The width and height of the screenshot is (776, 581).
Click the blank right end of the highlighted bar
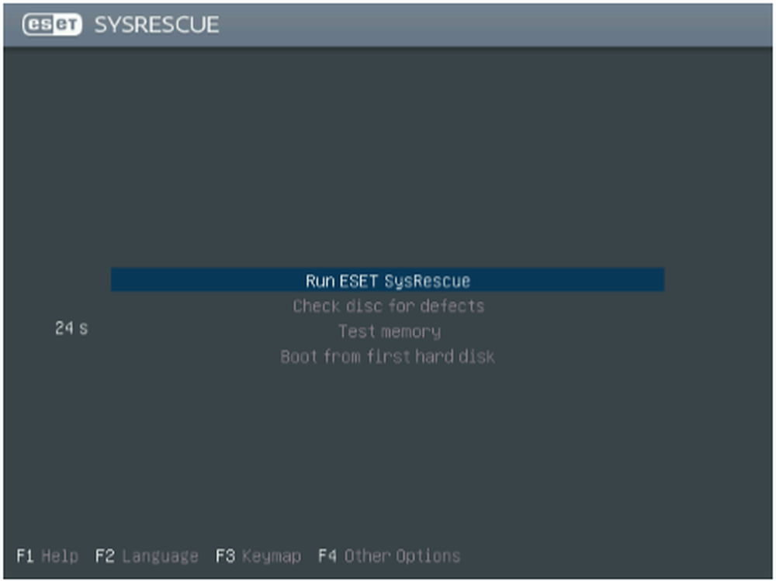click(605, 280)
